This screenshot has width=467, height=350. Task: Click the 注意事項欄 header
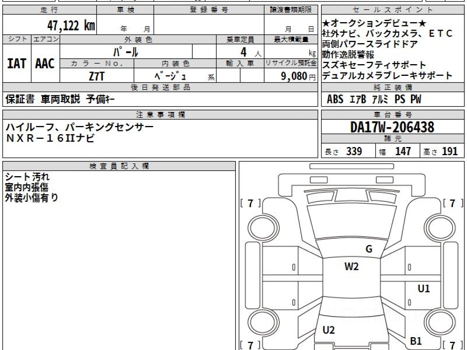pos(160,115)
